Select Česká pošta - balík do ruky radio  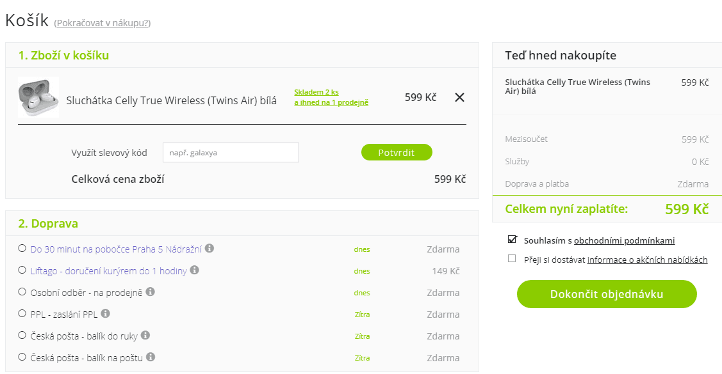pos(22,335)
